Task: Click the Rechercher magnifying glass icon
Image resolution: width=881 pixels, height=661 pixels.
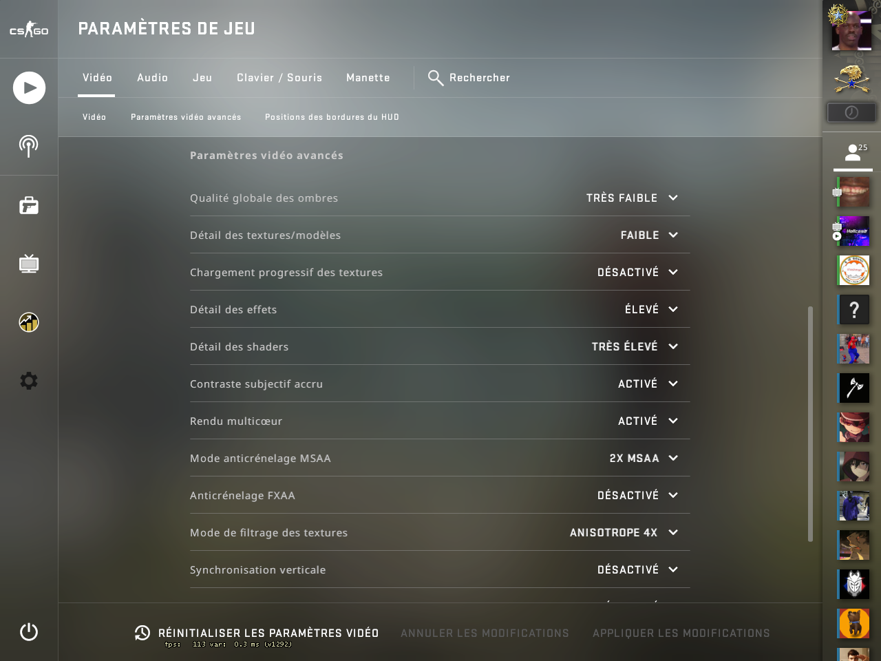Action: pyautogui.click(x=436, y=78)
